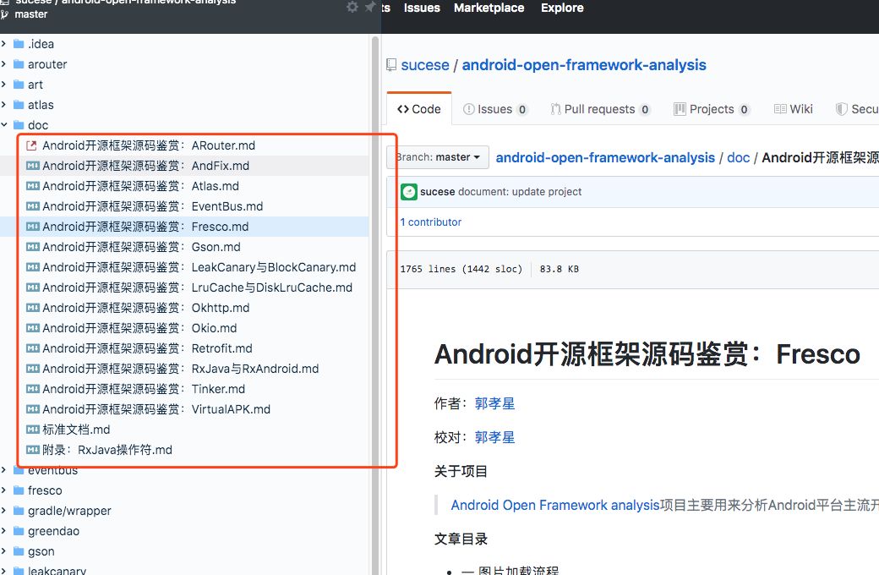The width and height of the screenshot is (879, 575).
Task: Click the EventBus.md markdown icon
Action: tap(33, 205)
